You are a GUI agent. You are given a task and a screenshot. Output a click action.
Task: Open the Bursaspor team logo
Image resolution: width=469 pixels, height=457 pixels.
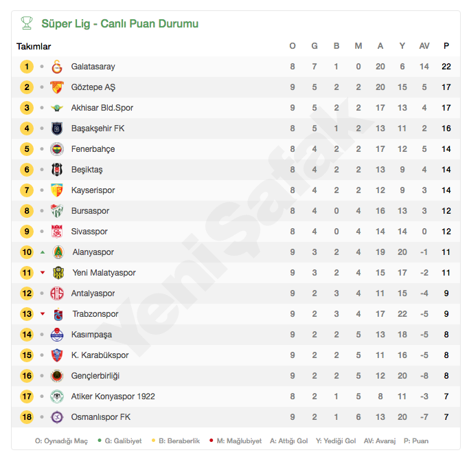pyautogui.click(x=57, y=211)
